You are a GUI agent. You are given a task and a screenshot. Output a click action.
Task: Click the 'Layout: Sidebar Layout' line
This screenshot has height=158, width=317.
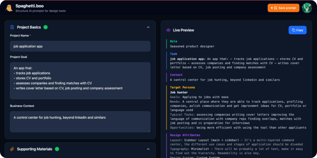click(x=236, y=142)
